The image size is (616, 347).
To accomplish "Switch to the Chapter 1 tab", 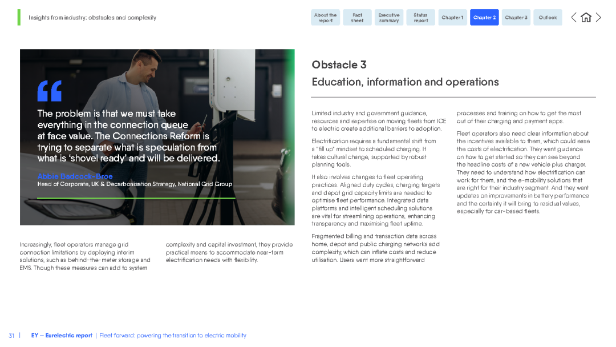I will (452, 17).
